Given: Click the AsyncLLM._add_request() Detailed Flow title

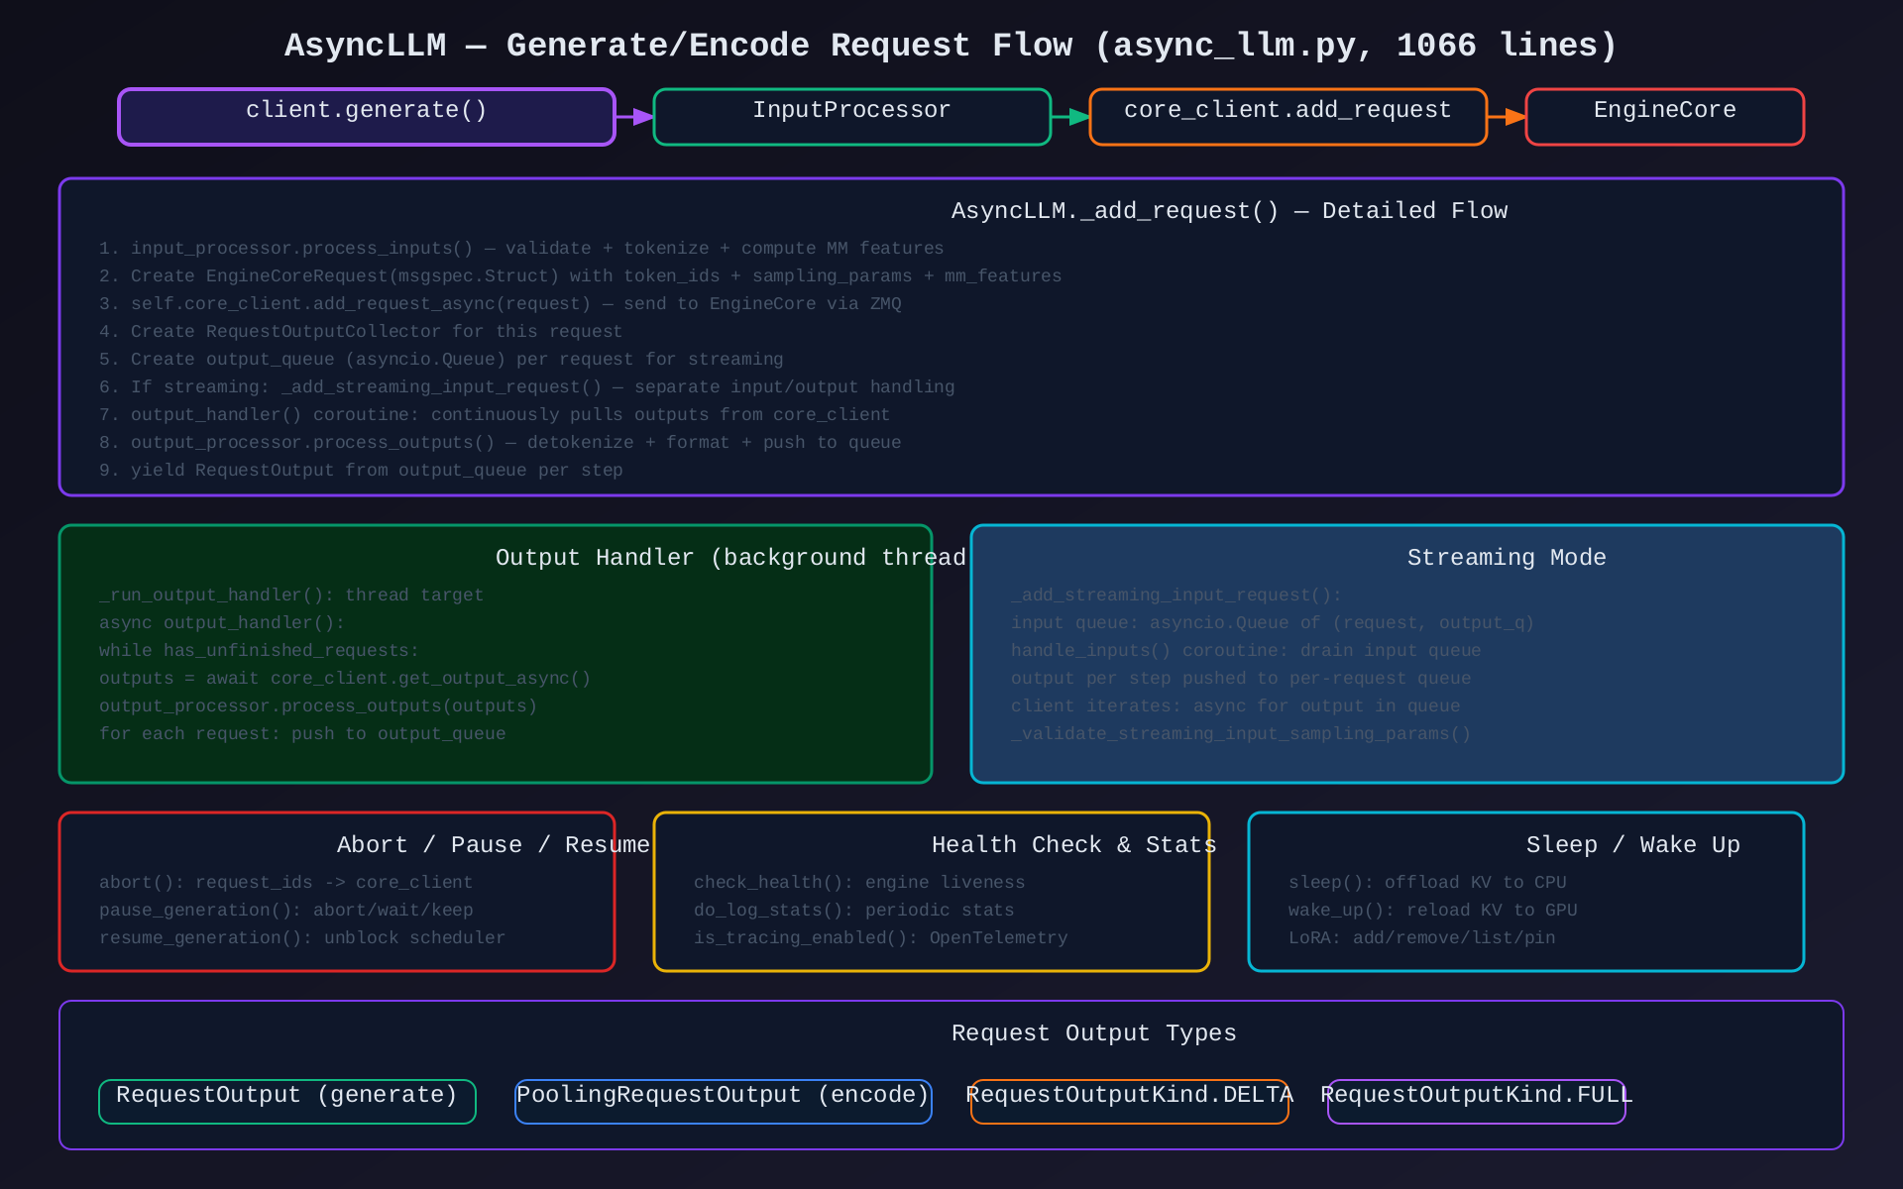Looking at the screenshot, I should click(1229, 211).
